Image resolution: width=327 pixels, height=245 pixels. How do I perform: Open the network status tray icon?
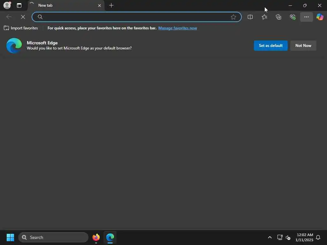[280, 237]
